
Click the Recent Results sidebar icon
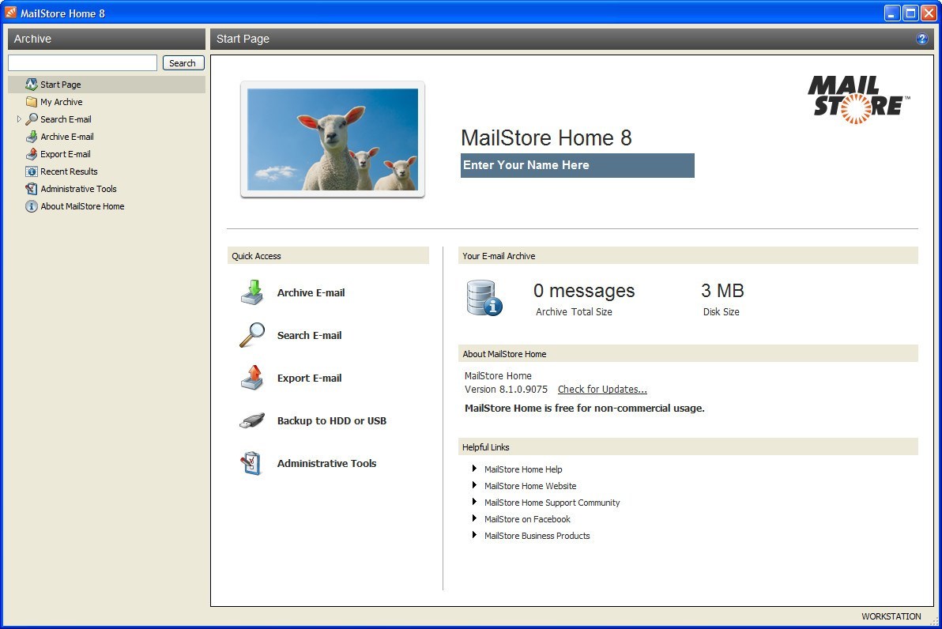pyautogui.click(x=30, y=171)
